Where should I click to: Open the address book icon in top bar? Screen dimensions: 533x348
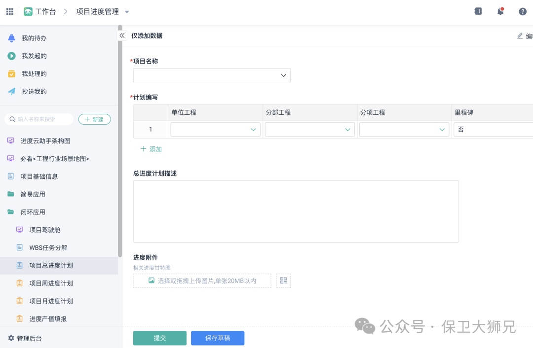point(478,11)
